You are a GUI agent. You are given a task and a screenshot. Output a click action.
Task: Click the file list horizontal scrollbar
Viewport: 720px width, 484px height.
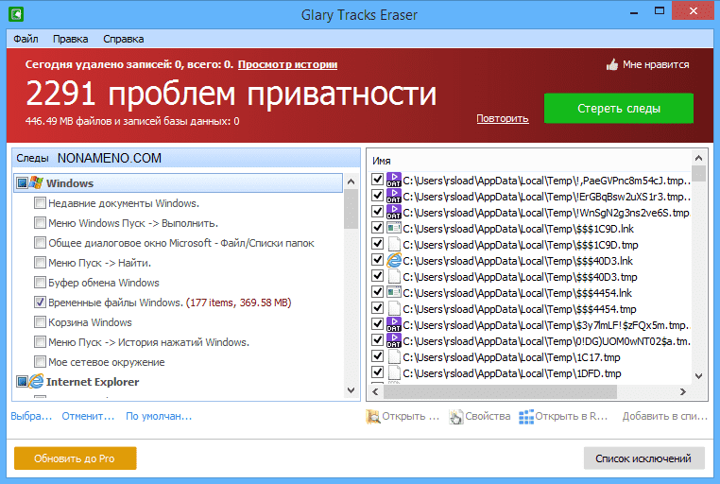click(529, 391)
